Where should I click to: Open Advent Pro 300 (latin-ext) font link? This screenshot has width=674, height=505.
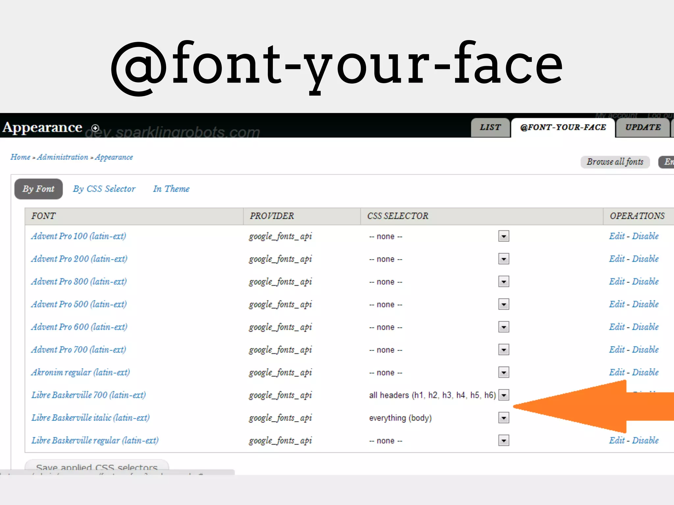[79, 282]
